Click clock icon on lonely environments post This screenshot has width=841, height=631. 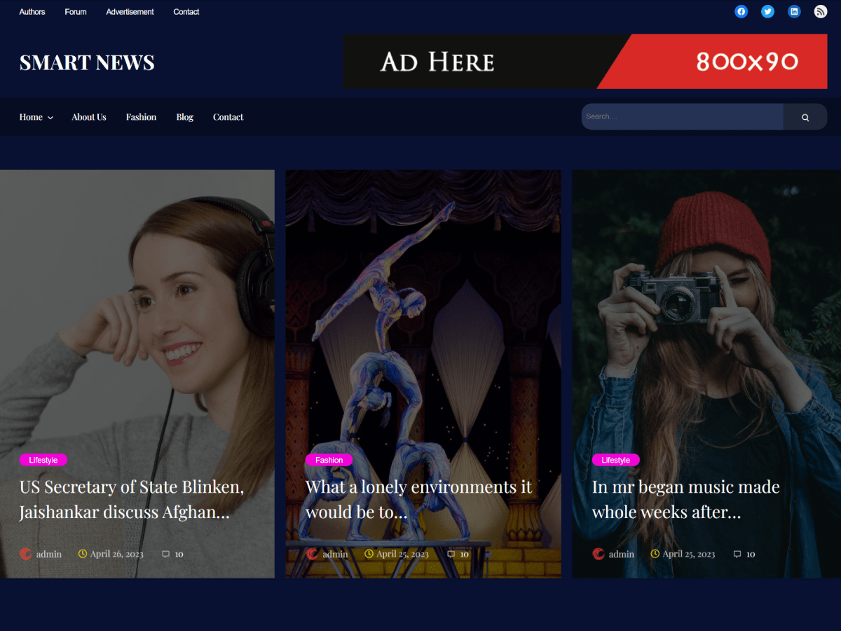point(369,554)
